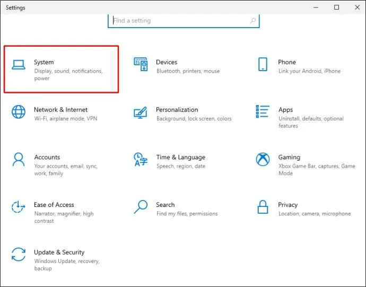Viewport: 366px width, 287px height.
Task: Open Devices settings title
Action: tap(167, 62)
